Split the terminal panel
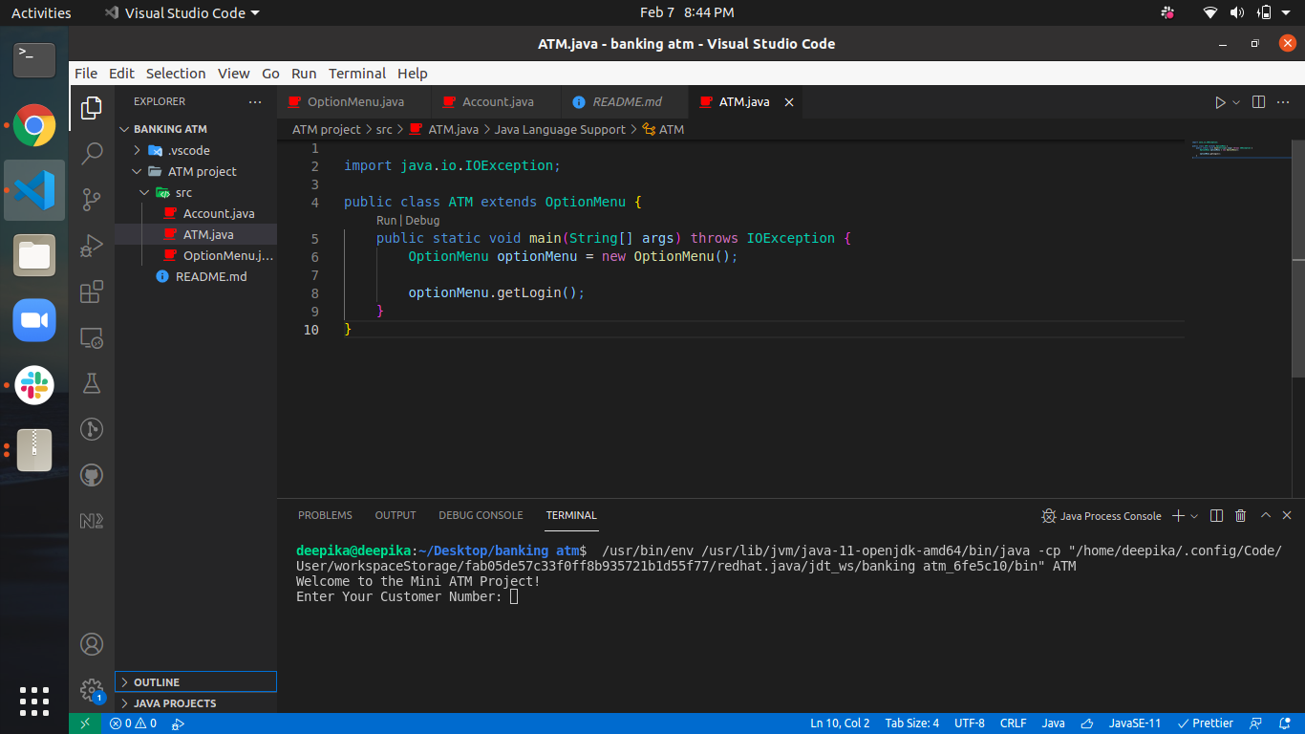This screenshot has width=1305, height=734. [x=1216, y=515]
